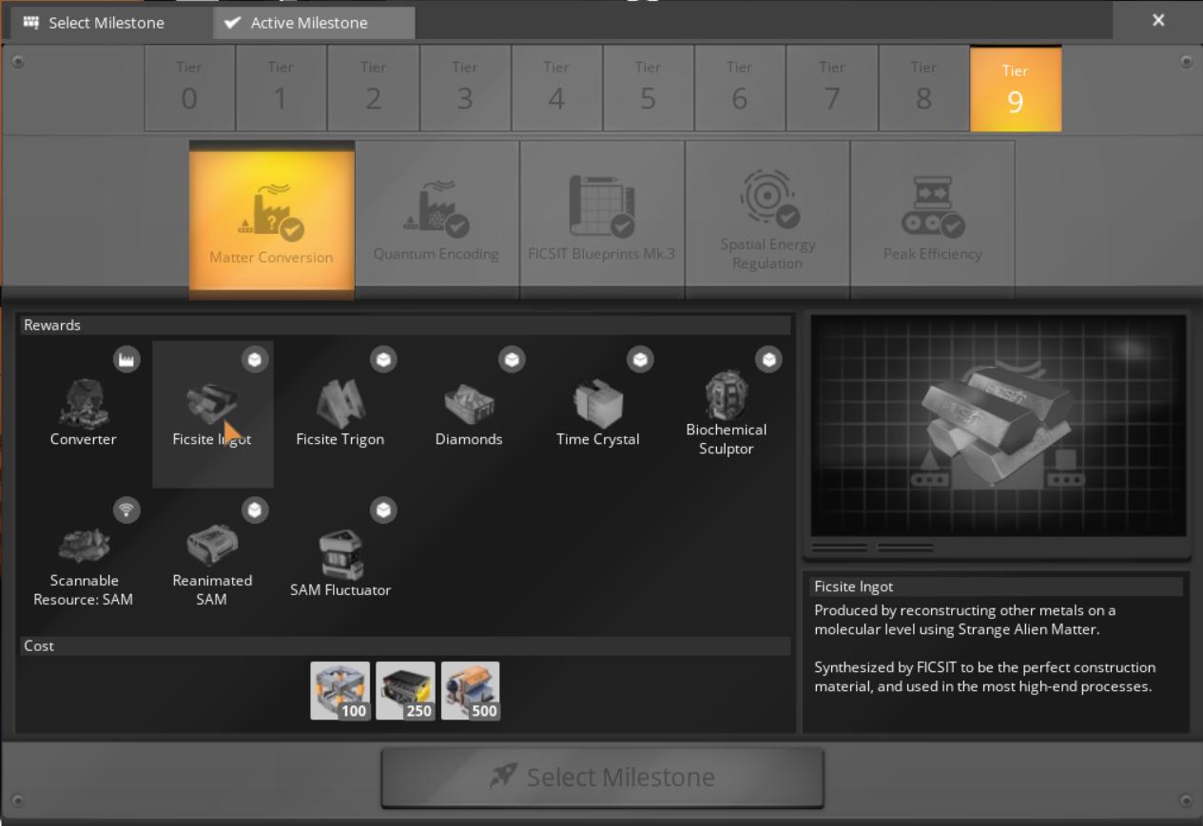
Task: Switch to Tier 6
Action: 740,88
